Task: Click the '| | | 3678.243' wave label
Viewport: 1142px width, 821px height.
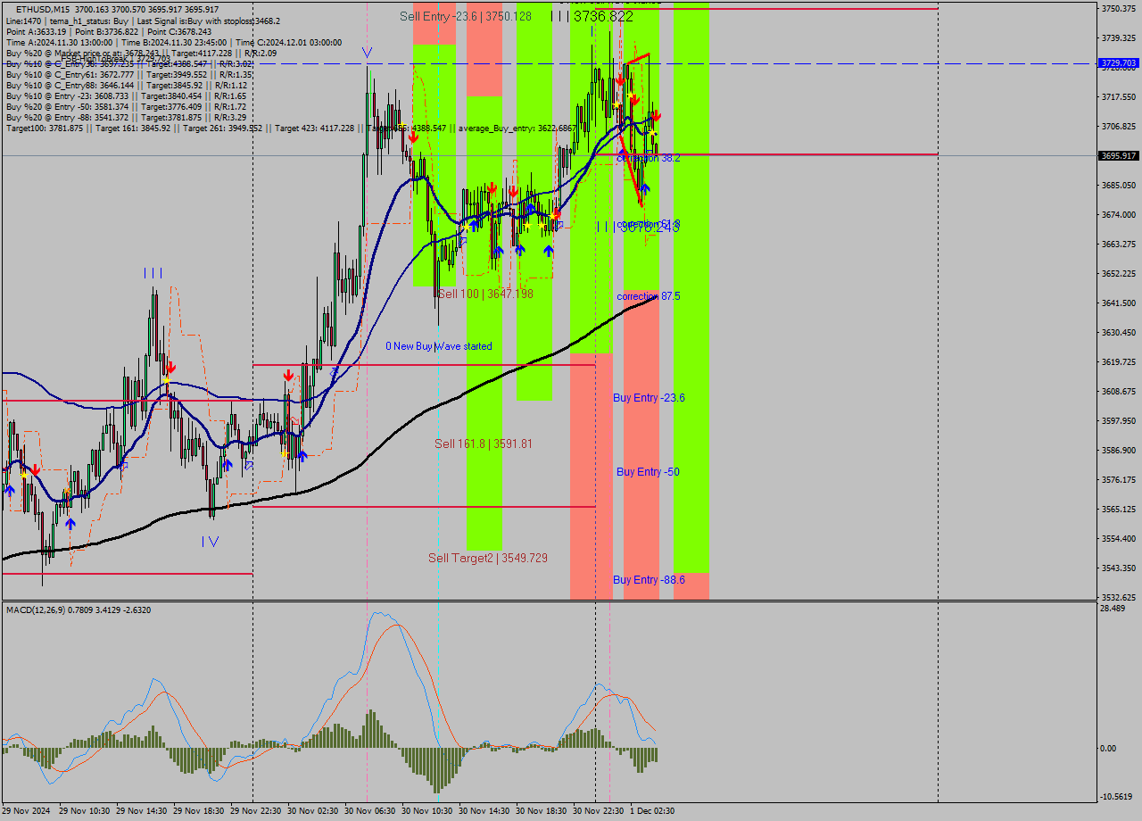Action: pyautogui.click(x=638, y=227)
